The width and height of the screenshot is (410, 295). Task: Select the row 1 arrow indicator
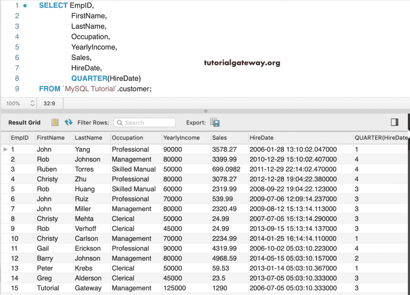coord(5,149)
